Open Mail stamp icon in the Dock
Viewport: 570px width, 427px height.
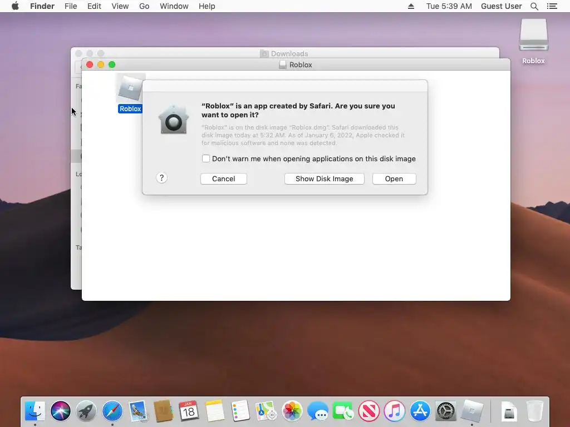pyautogui.click(x=138, y=411)
